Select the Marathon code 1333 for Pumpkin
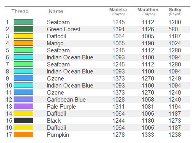195x143 pixels. coord(148,135)
